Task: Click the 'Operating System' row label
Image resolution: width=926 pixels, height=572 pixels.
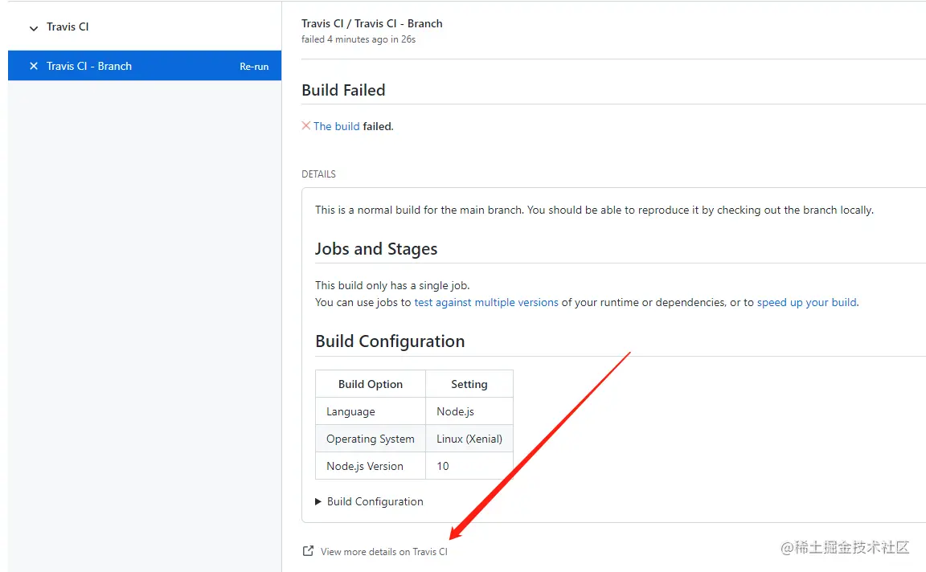Action: pos(371,439)
